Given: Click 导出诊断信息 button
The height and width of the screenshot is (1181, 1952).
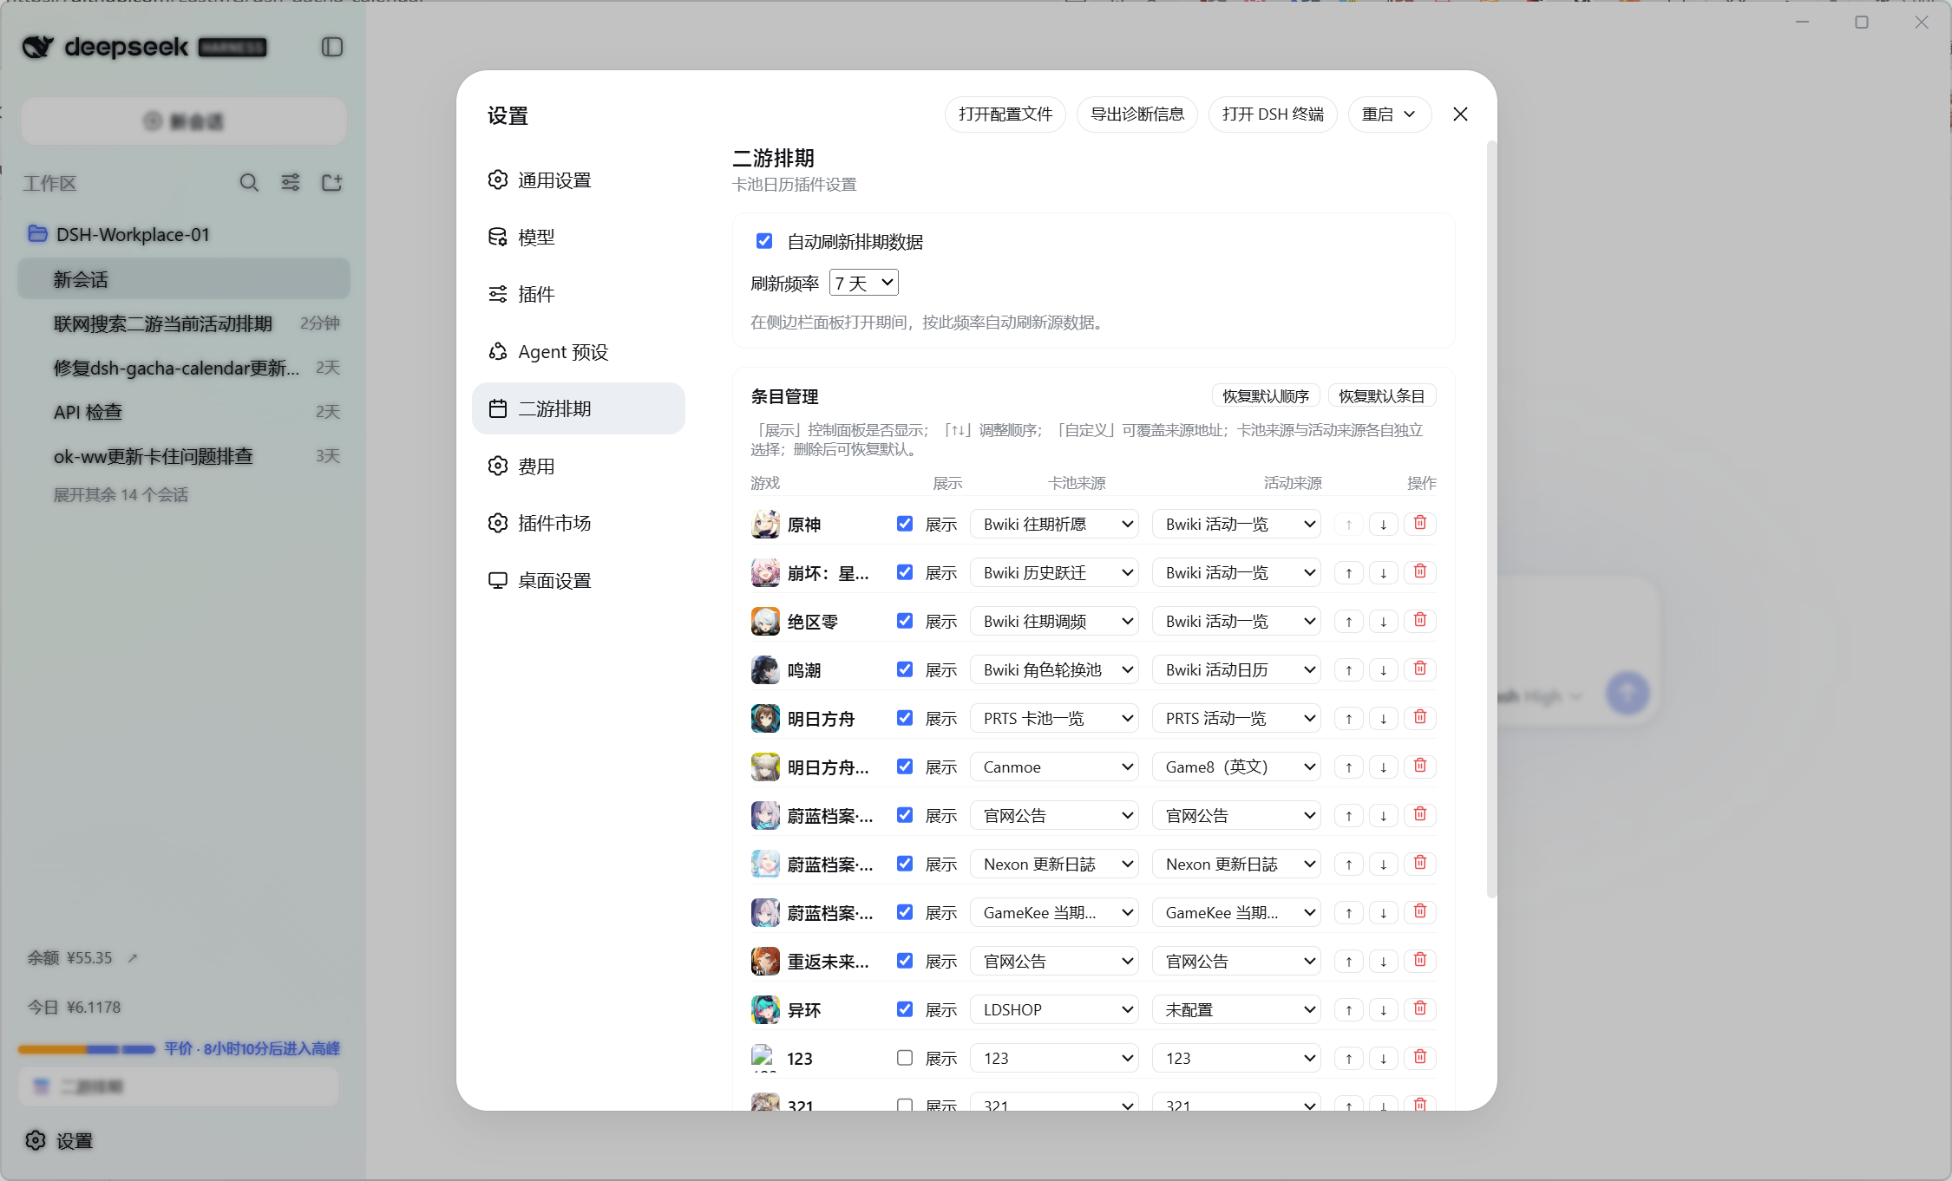Looking at the screenshot, I should (1137, 114).
